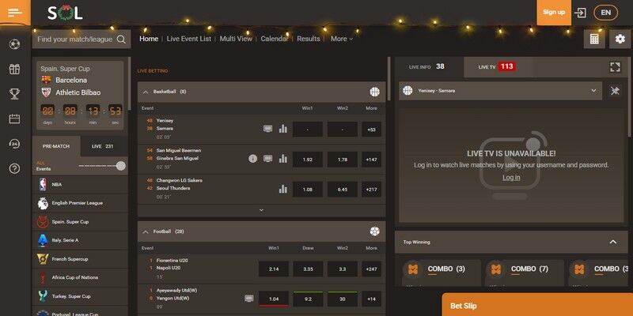Switch to LIVE TV tab
Viewport: 633px width, 316px height.
(498, 67)
